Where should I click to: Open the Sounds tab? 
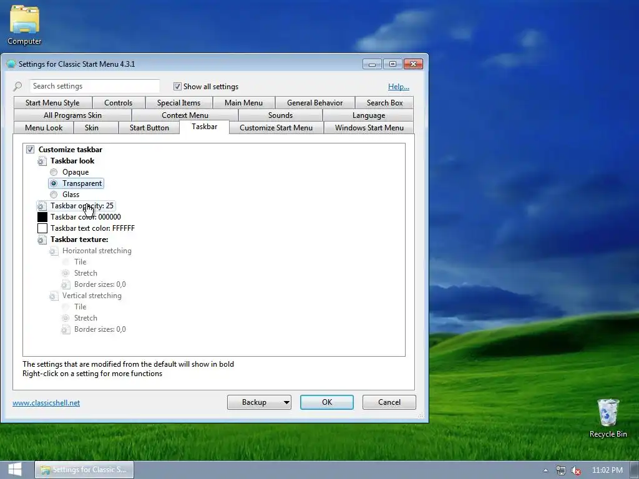[x=280, y=115]
